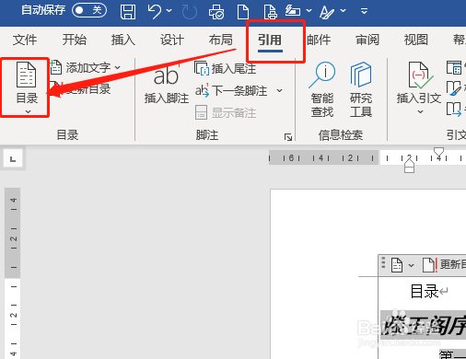Screen dimensions: 466x359
Task: Open the text styles dropdown arrow
Action: click(344, 11)
